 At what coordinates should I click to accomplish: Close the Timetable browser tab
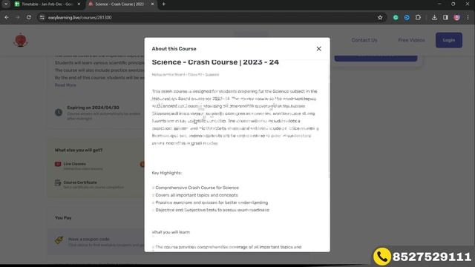79,4
